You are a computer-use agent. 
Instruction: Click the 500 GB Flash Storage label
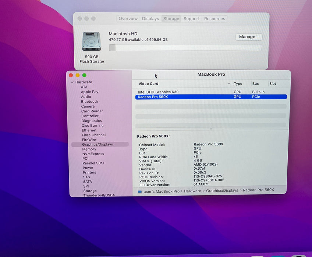[x=92, y=59]
